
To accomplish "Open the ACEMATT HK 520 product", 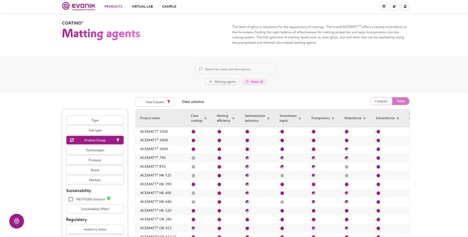I will (156, 210).
